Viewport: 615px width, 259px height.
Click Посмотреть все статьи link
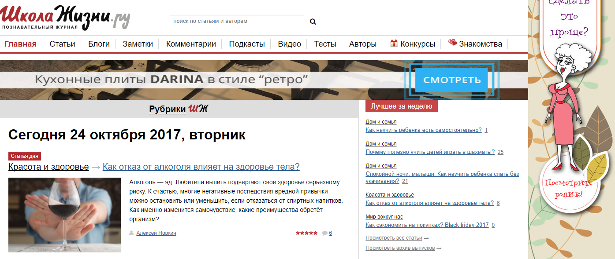(394, 238)
